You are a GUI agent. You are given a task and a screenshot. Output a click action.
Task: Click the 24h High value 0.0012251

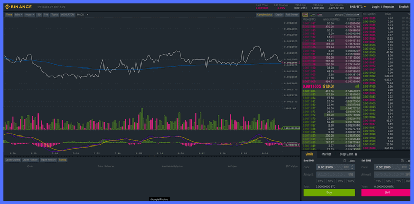[x=301, y=8]
